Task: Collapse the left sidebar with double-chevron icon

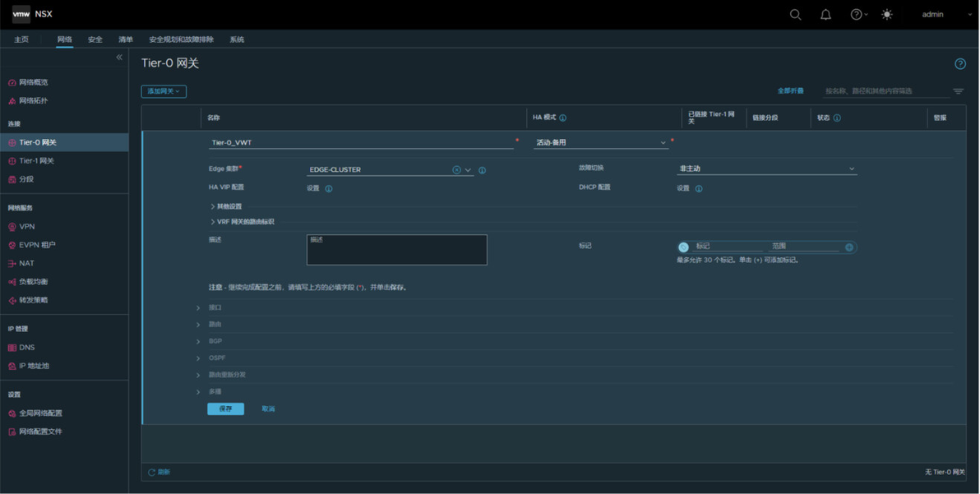Action: pos(118,58)
